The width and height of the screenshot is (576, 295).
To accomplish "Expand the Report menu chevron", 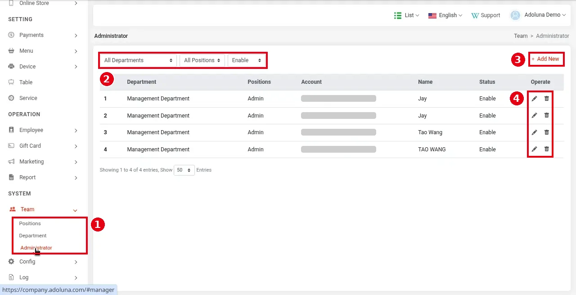I will (x=76, y=178).
